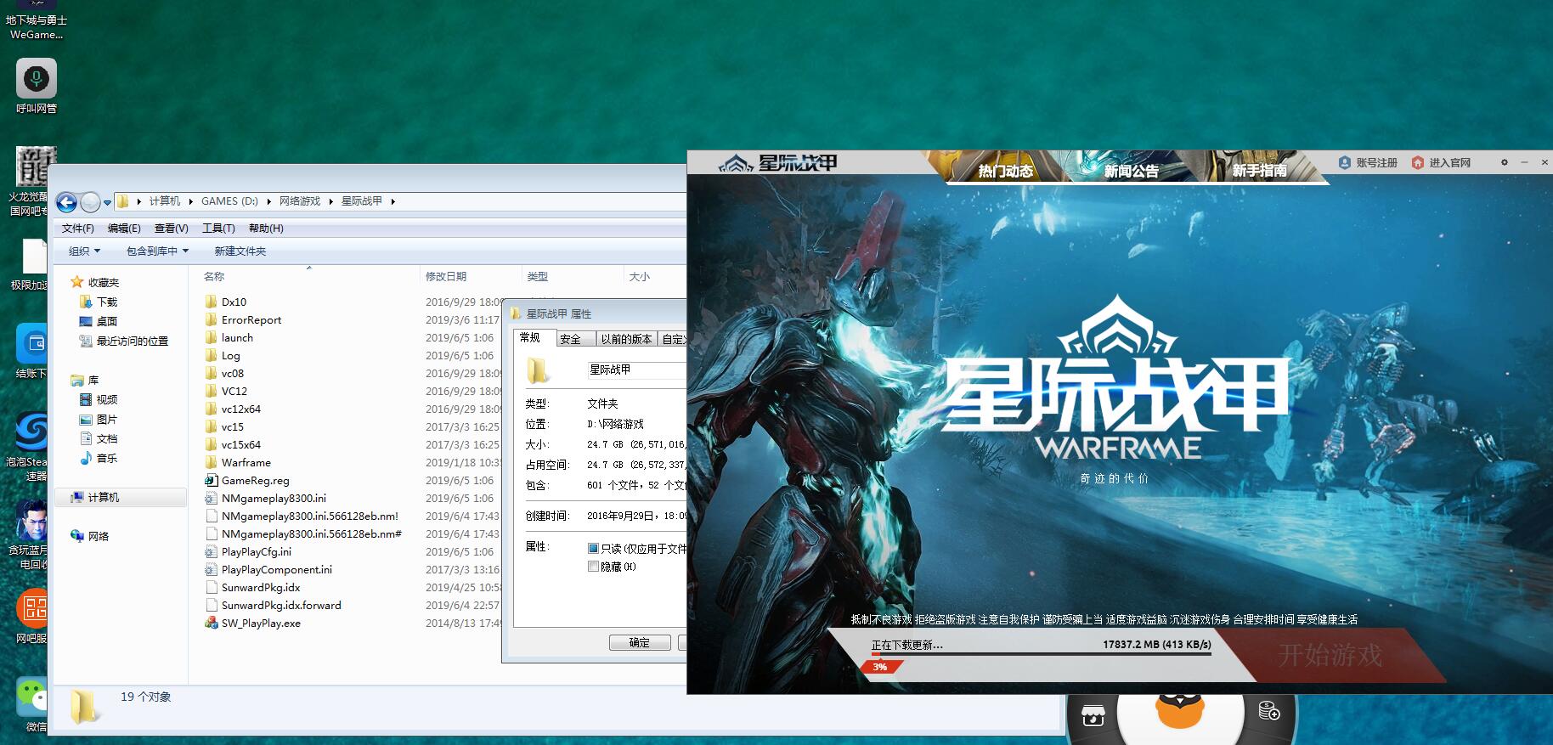The height and width of the screenshot is (745, 1553).
Task: Click the coins icon beside the penguin
Action: point(1269,710)
